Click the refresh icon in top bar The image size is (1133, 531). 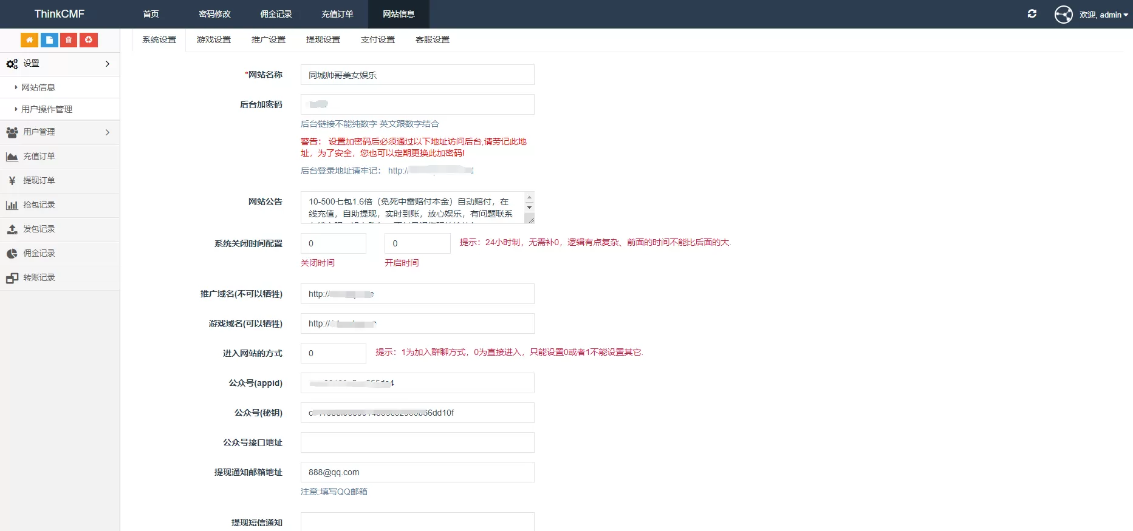pos(1032,14)
